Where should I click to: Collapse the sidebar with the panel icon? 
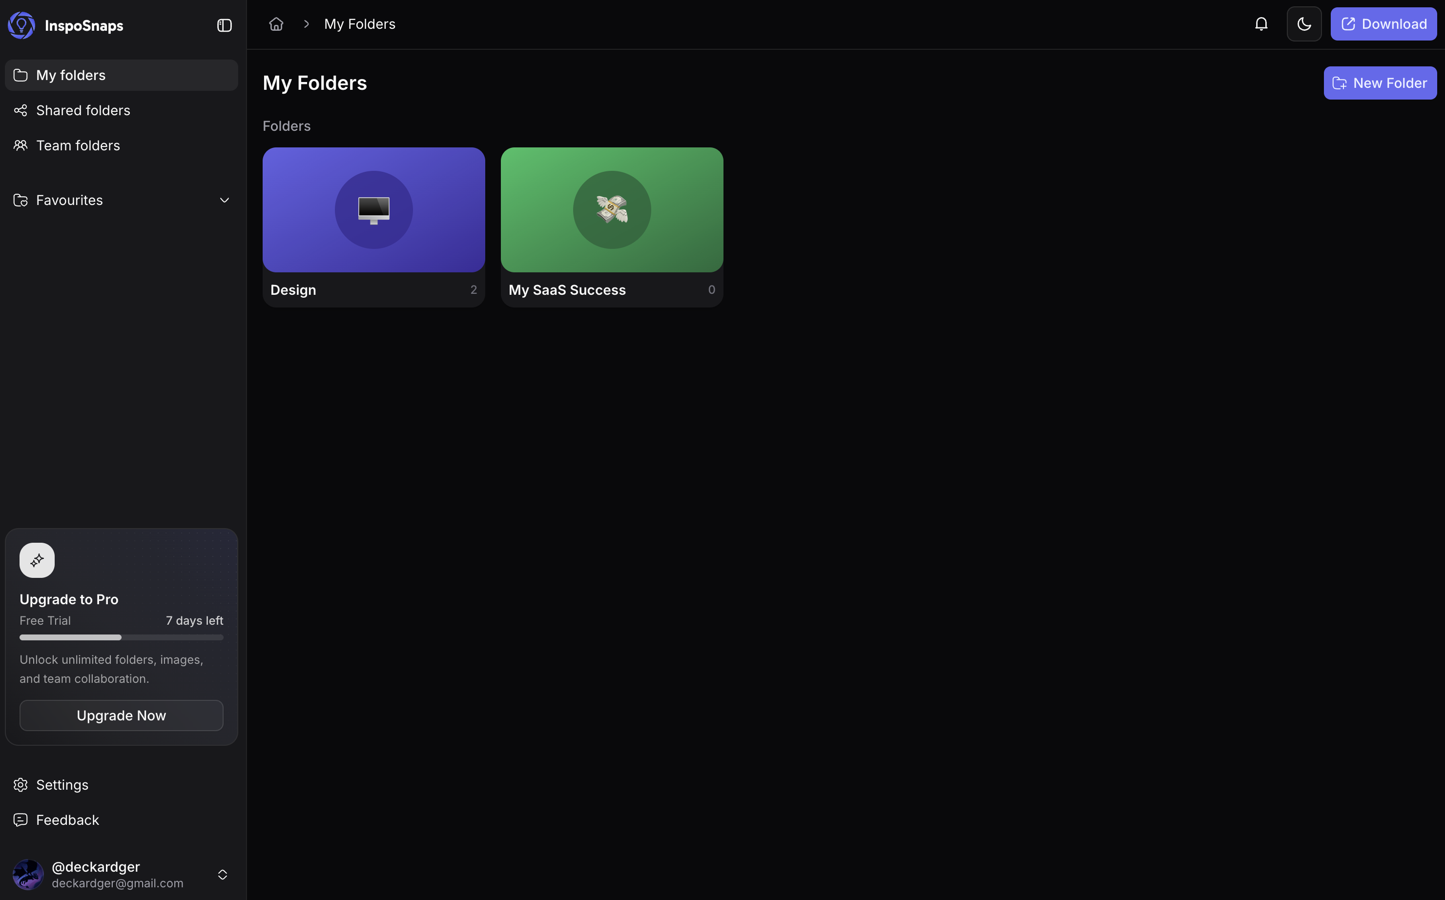tap(225, 25)
